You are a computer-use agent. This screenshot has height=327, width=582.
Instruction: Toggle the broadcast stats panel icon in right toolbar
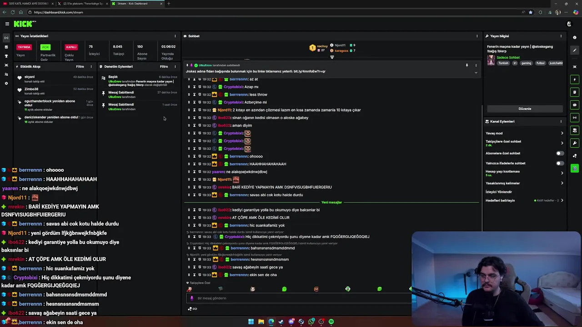(575, 118)
